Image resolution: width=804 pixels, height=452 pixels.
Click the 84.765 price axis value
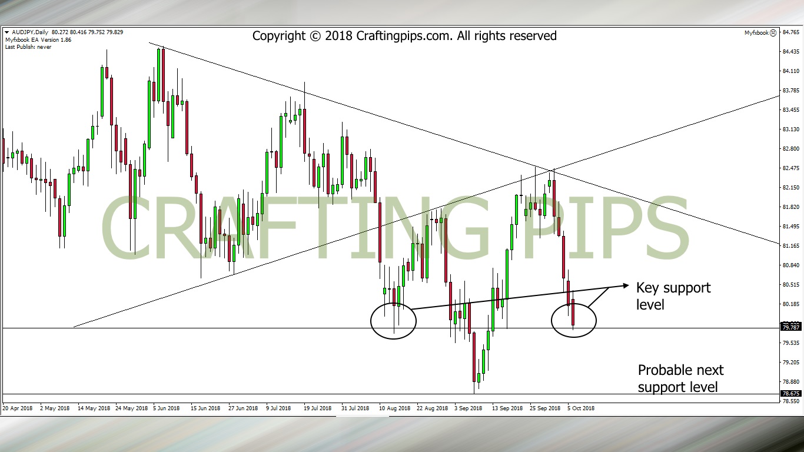[790, 32]
